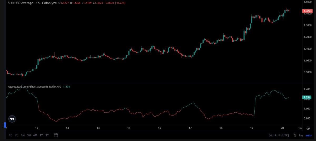Click the 1.5000 price axis label
This screenshot has width=316, height=141.
pyautogui.click(x=308, y=2)
